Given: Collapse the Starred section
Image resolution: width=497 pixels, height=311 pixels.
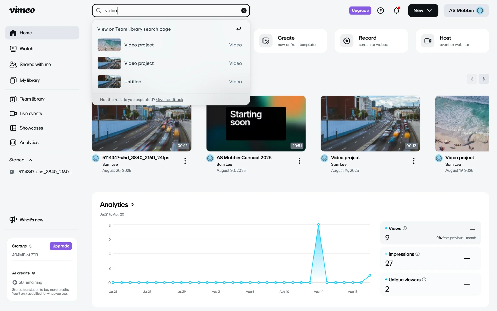Looking at the screenshot, I should 30,160.
